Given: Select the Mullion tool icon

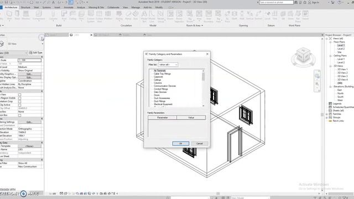Looking at the screenshot, I should coord(108,15).
